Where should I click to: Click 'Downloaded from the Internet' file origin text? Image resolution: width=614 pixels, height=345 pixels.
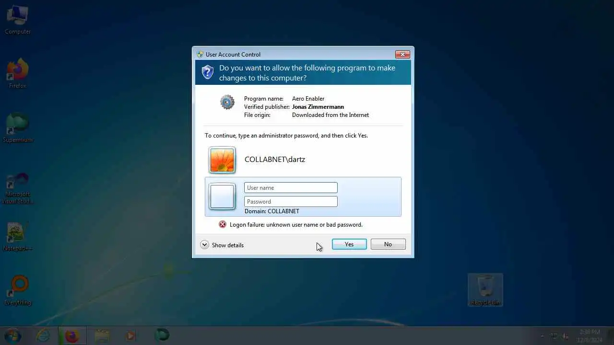point(331,115)
